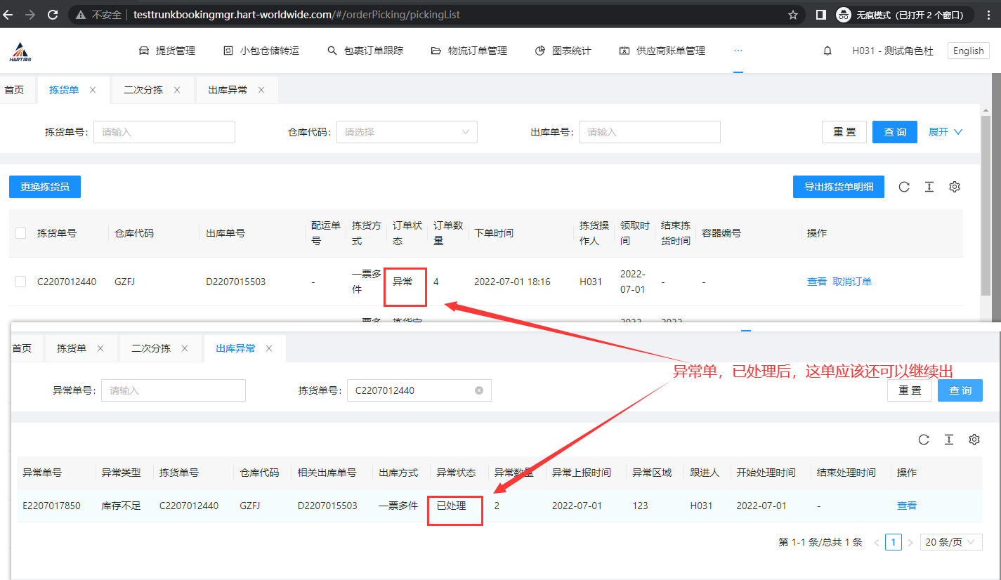
Task: Click 查看 link next to 取消订单
Action: click(x=817, y=282)
